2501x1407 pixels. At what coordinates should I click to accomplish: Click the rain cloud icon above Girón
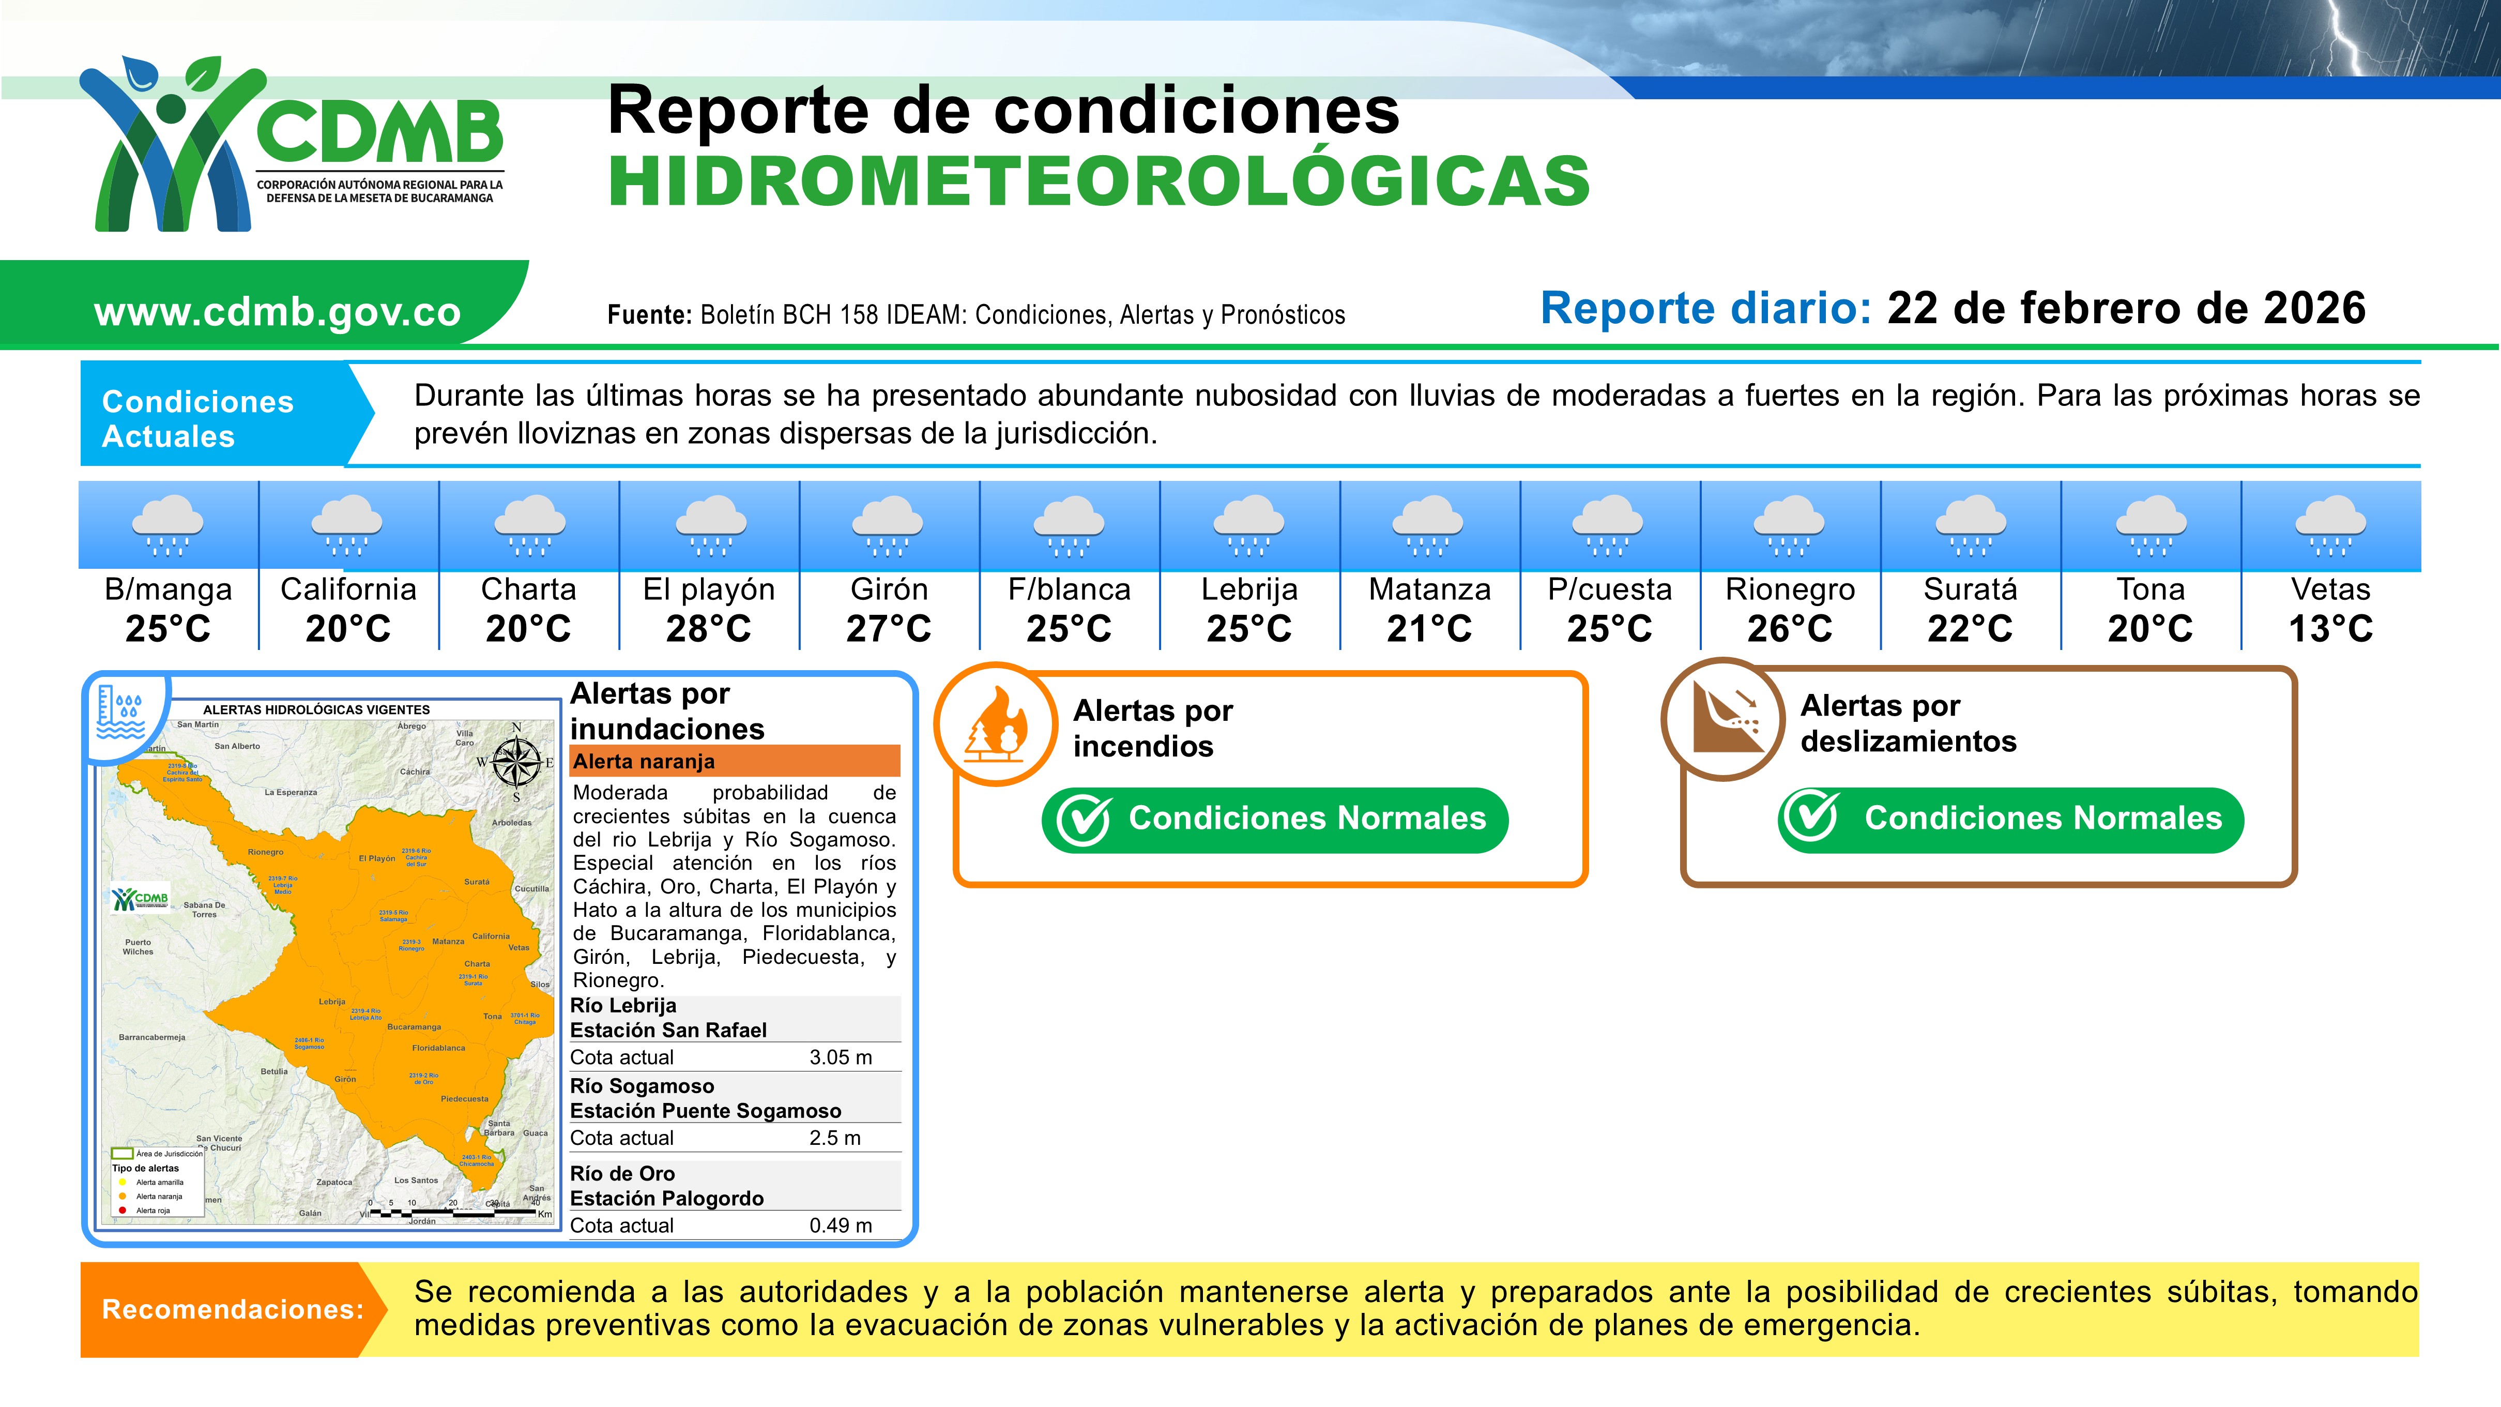888,526
